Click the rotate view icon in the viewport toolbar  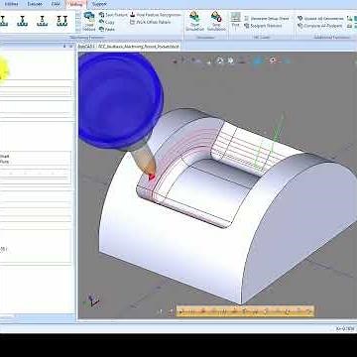tap(220, 60)
